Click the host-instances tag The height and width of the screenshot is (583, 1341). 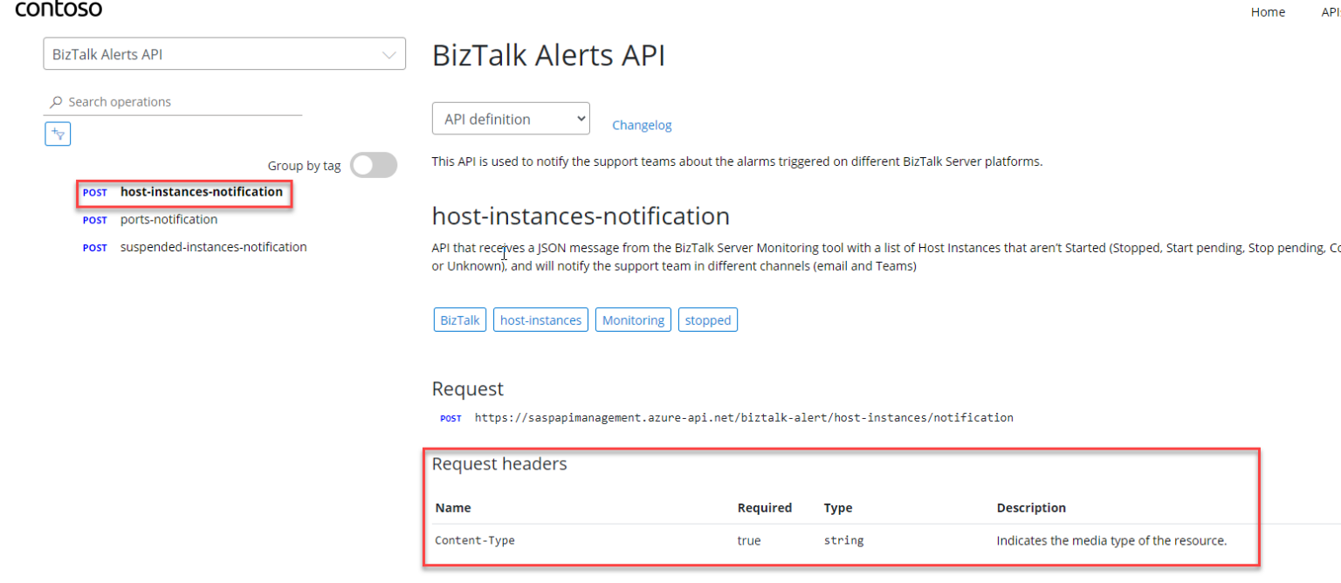540,320
